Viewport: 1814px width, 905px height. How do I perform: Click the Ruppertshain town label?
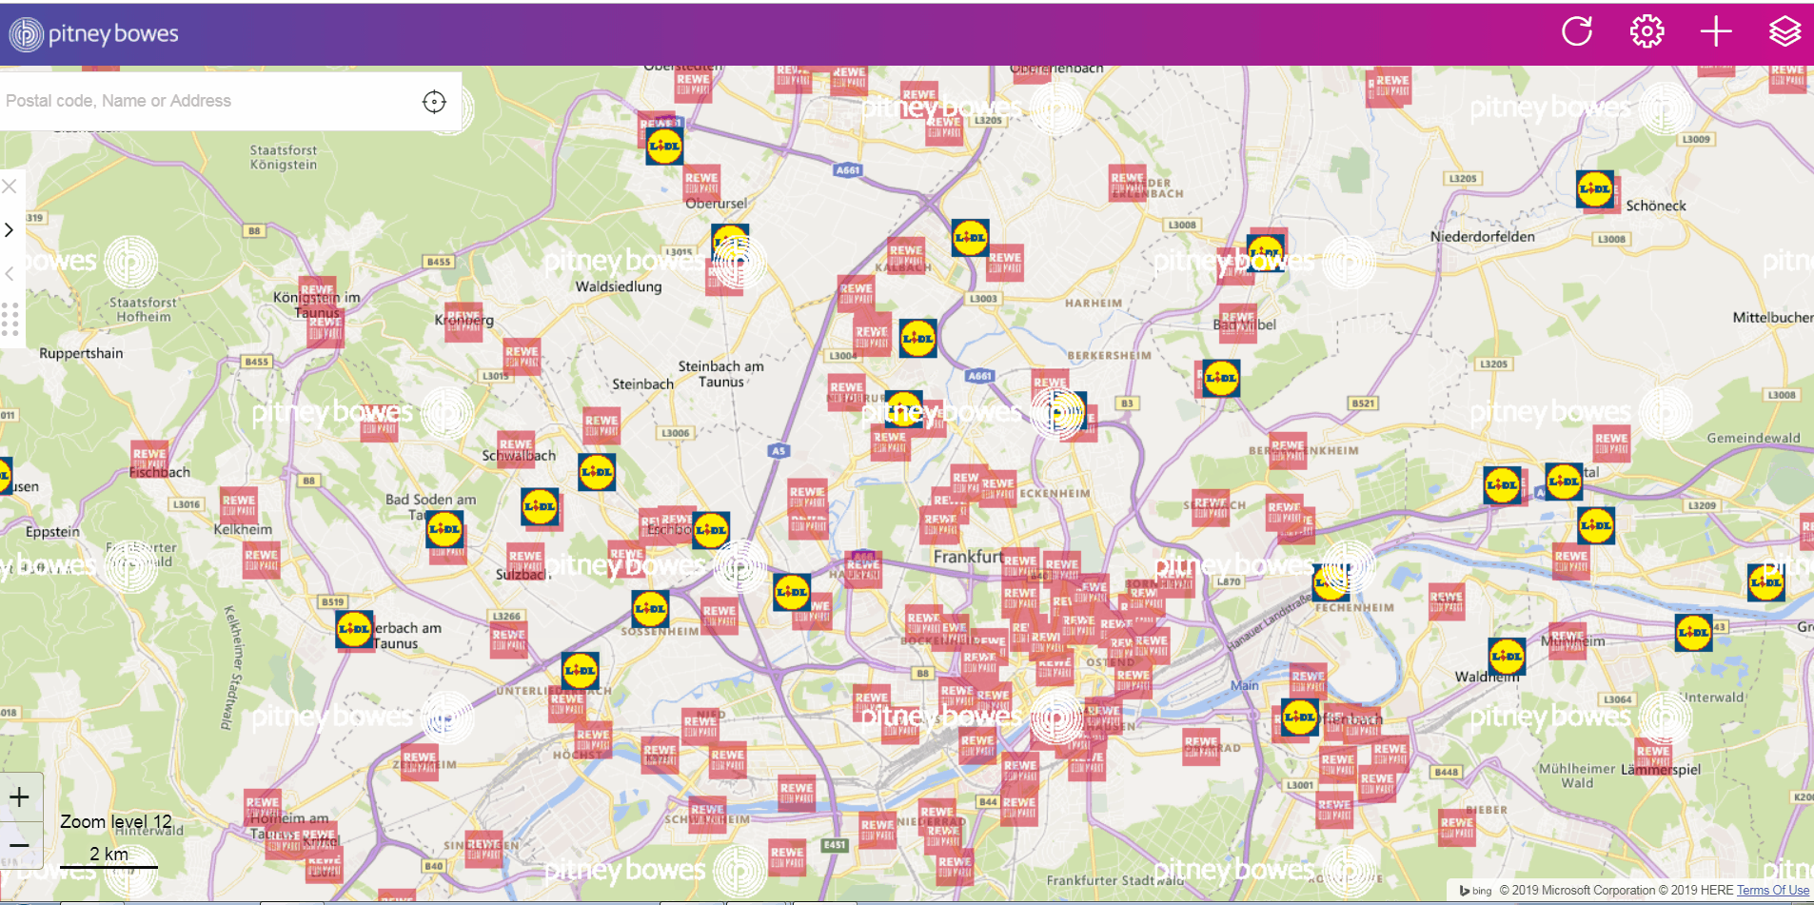pos(81,353)
